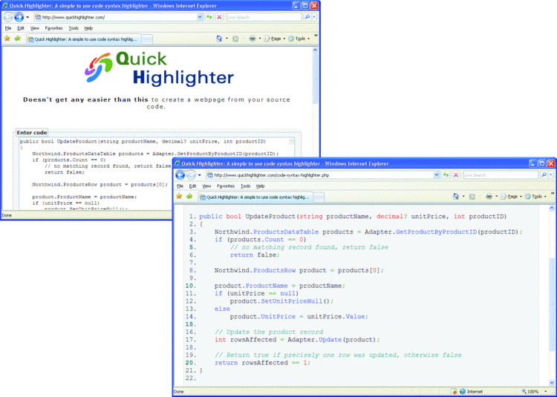
Task: Open Help menu in the rear window
Action: (88, 28)
